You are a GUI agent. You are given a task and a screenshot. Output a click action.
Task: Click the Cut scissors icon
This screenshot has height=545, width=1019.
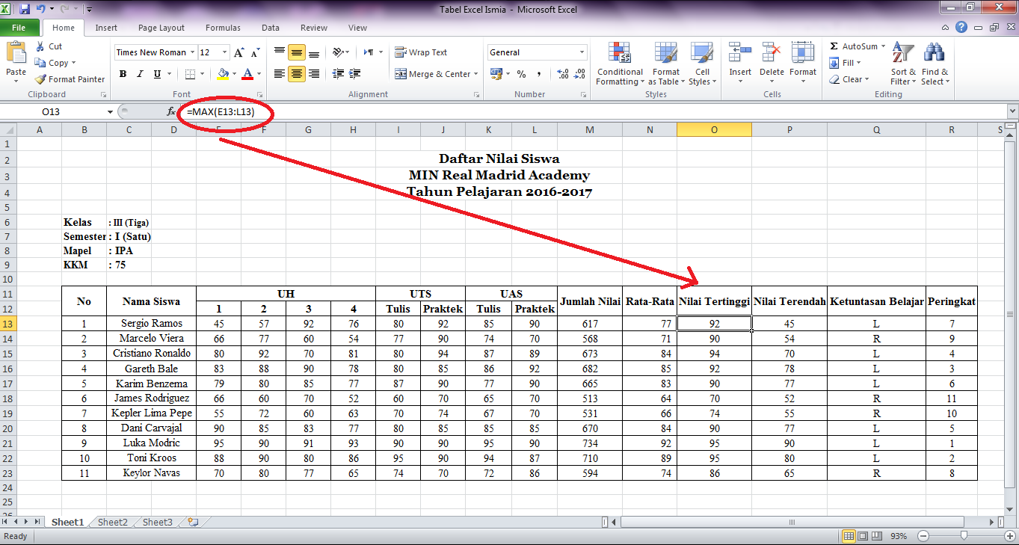click(40, 46)
